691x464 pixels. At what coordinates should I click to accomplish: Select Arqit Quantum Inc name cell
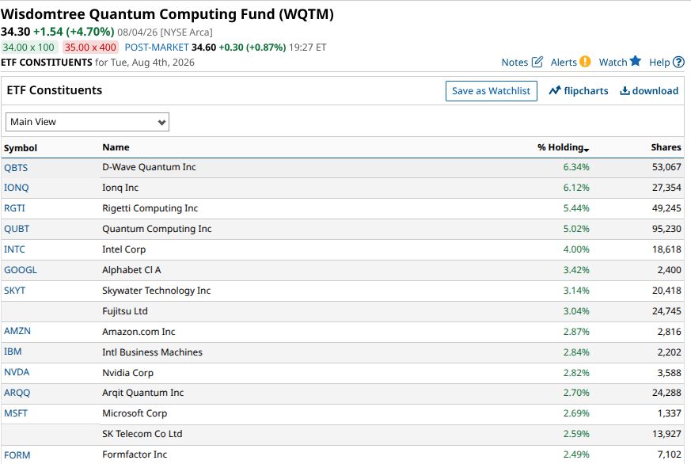point(142,393)
